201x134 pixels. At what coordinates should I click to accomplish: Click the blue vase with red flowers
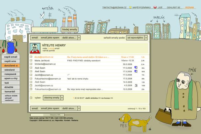coord(10,47)
